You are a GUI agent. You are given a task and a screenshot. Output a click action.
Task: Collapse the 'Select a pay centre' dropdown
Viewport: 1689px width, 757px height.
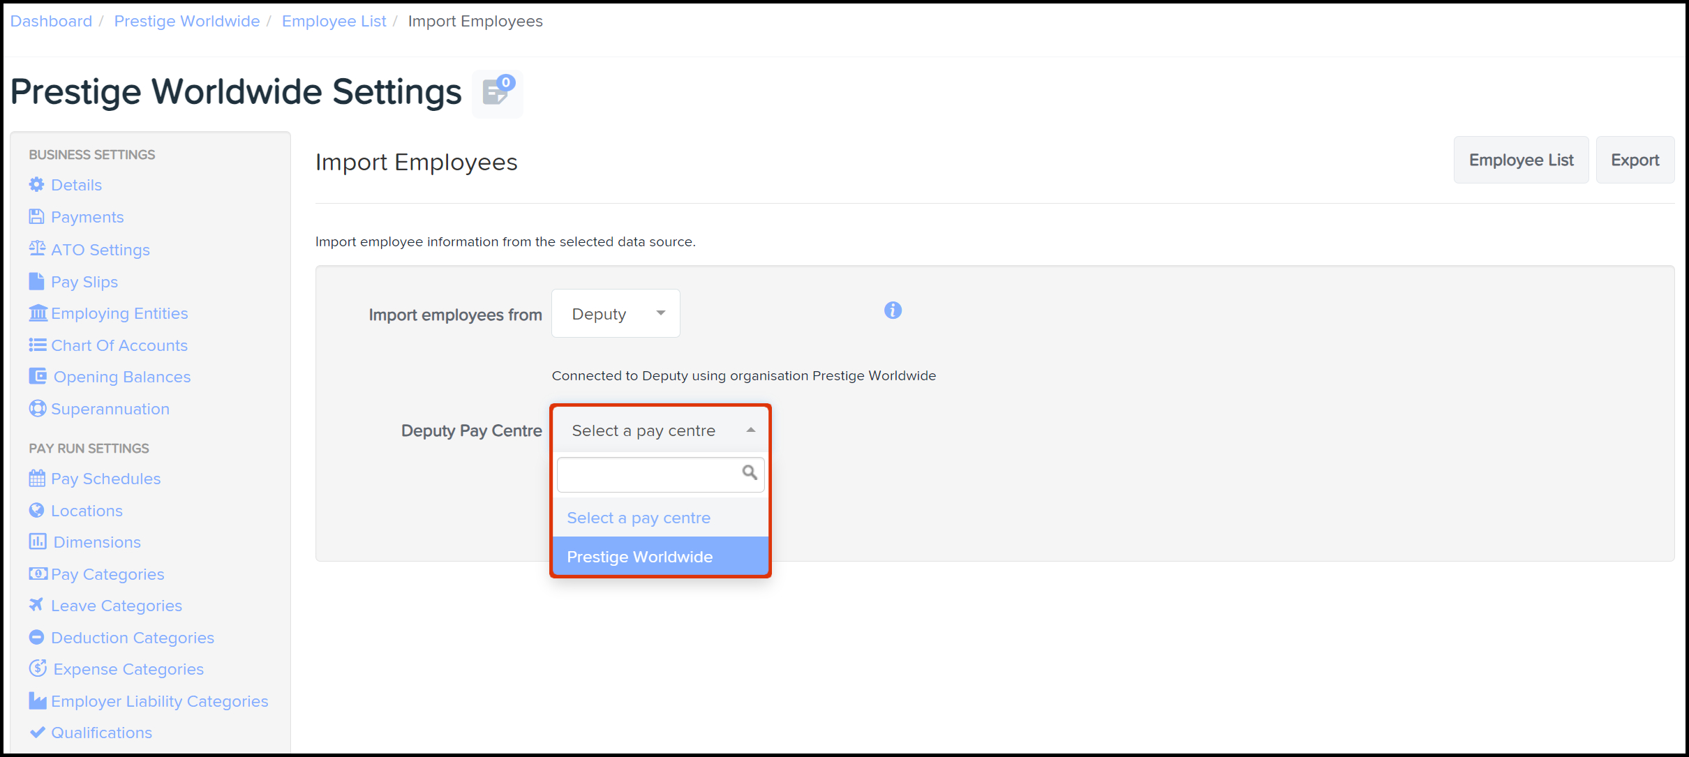coord(660,430)
